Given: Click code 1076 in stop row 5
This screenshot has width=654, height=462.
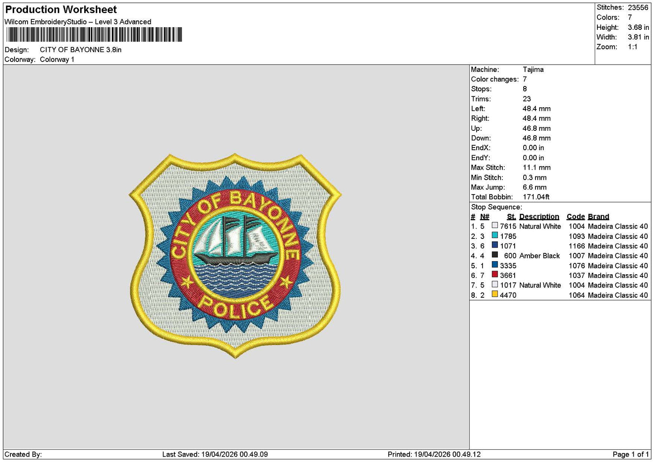Looking at the screenshot, I should tap(577, 266).
